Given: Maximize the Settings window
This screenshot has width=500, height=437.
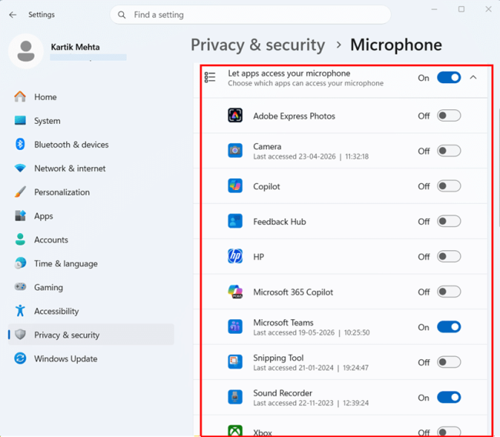Looking at the screenshot, I should [x=461, y=9].
